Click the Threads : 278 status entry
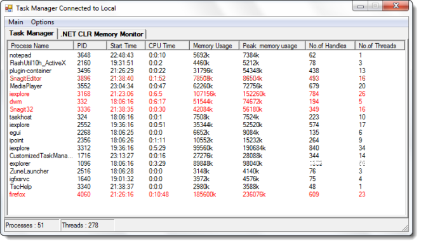 click(88, 225)
